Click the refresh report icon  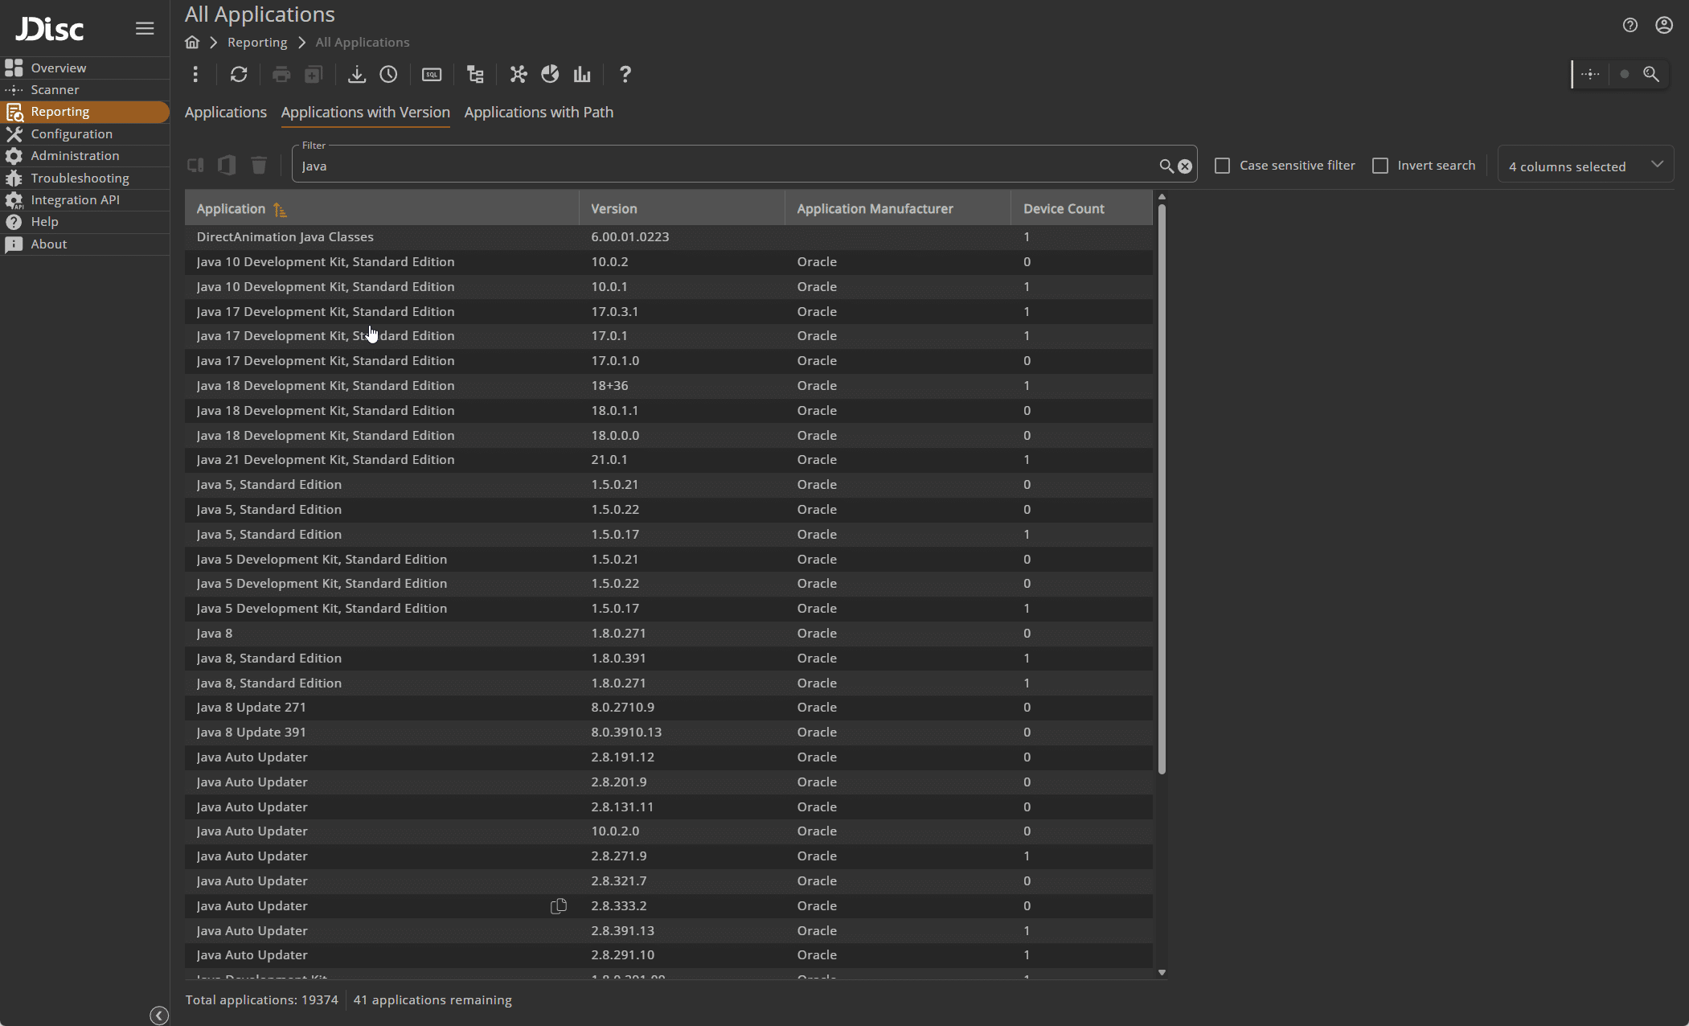tap(239, 75)
